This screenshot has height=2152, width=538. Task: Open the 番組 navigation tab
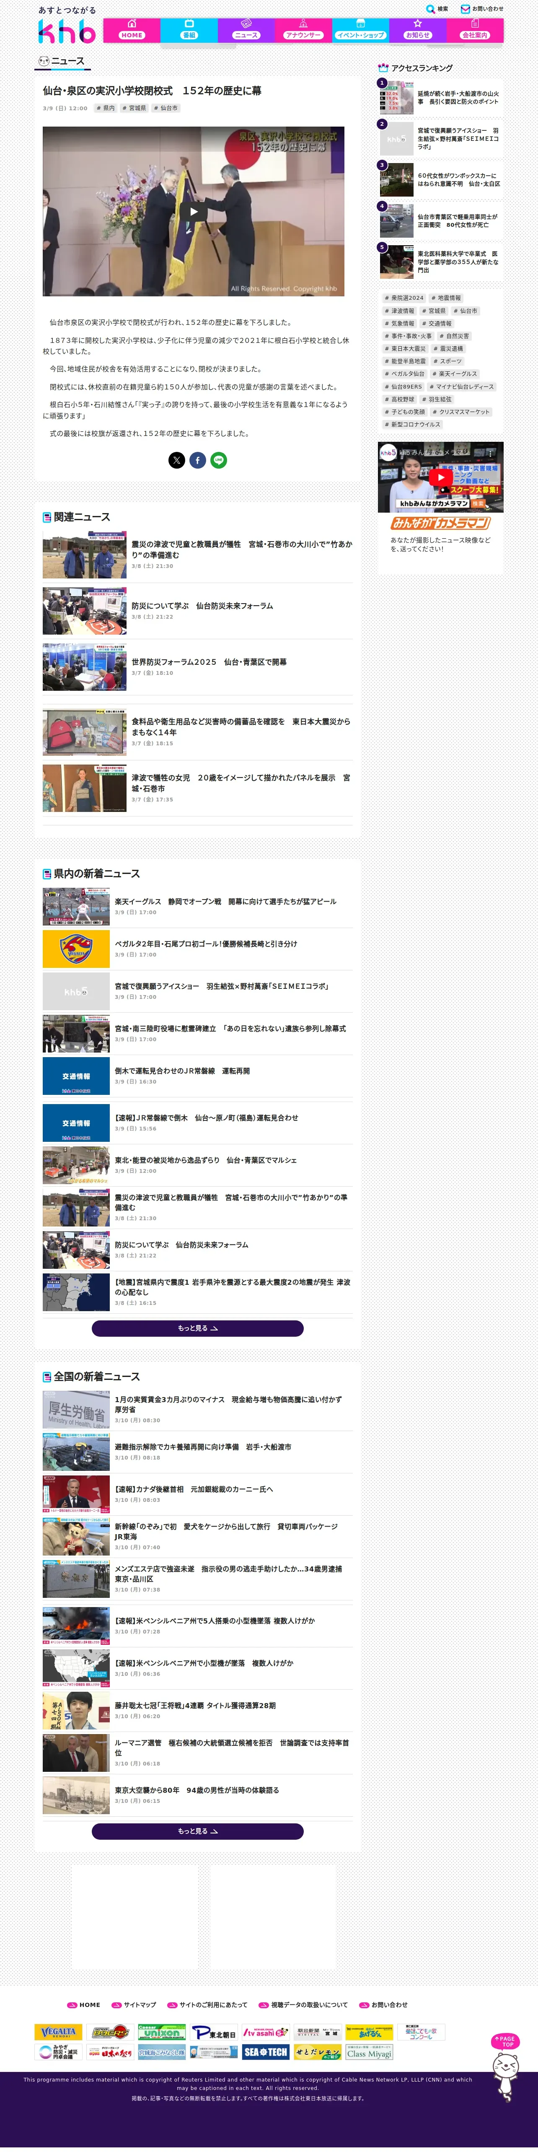[x=189, y=30]
